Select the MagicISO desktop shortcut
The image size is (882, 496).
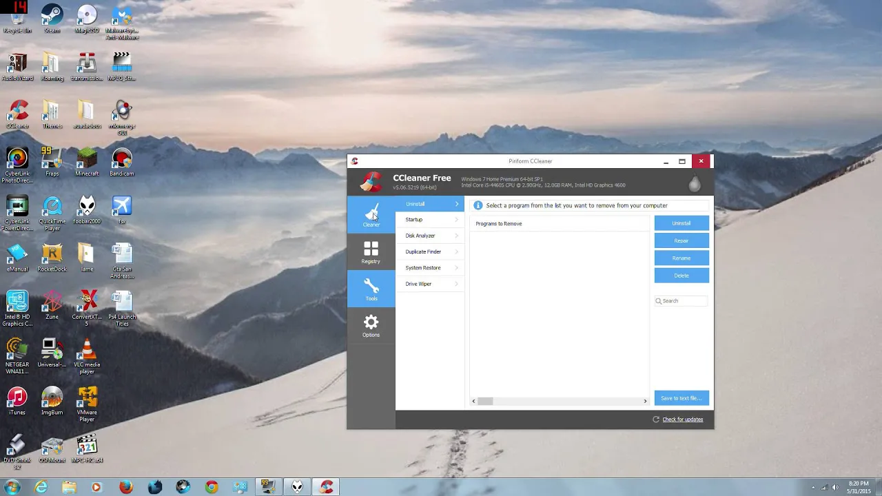coord(87,19)
